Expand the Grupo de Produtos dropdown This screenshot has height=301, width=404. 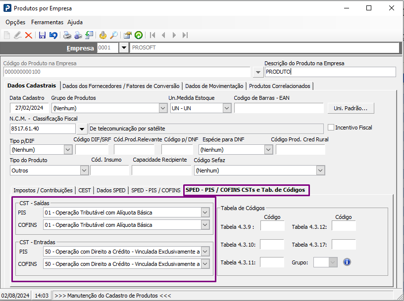point(163,108)
